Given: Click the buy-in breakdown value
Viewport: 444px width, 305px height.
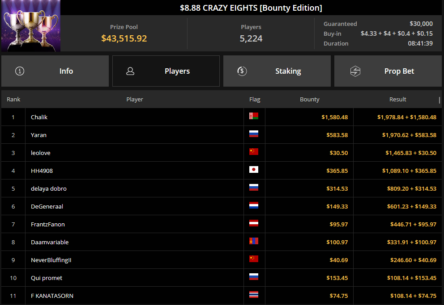Looking at the screenshot, I should (397, 33).
